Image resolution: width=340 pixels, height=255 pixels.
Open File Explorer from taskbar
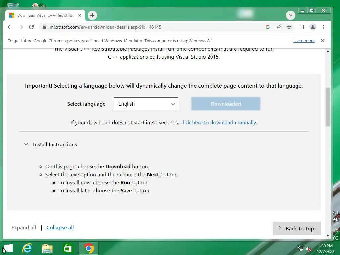[x=47, y=248]
